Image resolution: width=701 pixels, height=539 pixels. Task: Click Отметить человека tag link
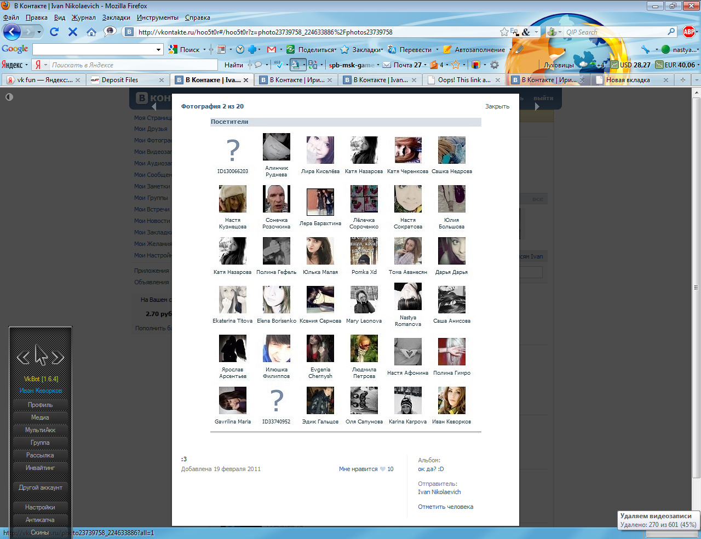tap(446, 507)
